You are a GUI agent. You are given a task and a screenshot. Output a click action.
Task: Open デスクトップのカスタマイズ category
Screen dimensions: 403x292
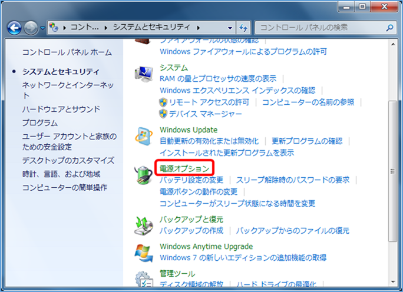coord(68,161)
